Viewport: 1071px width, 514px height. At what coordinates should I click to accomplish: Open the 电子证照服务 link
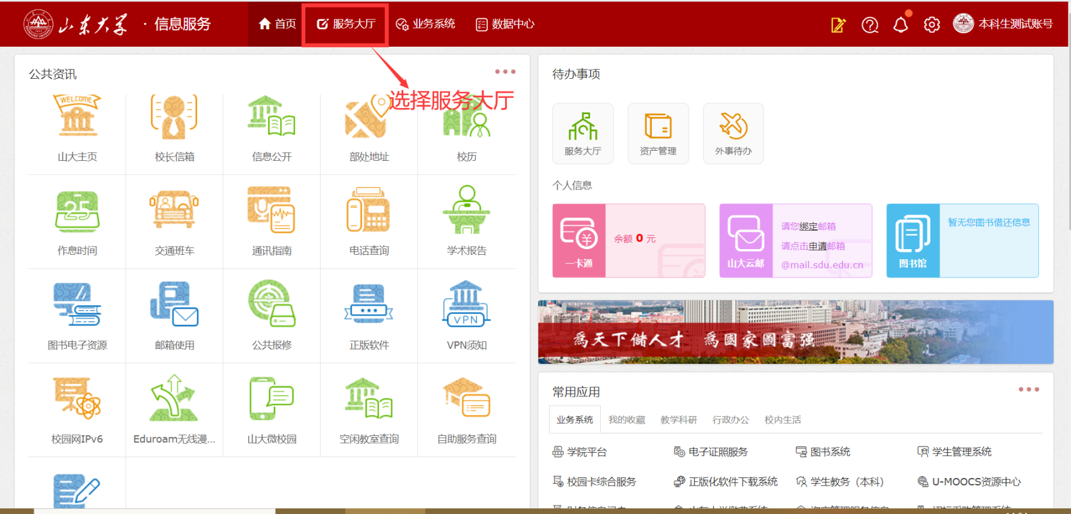(711, 452)
